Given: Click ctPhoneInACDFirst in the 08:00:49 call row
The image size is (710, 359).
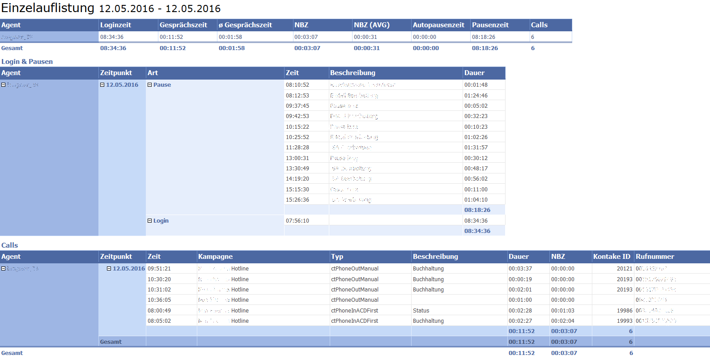Looking at the screenshot, I should [x=354, y=311].
